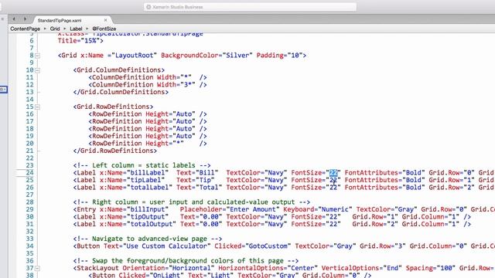Click the Xamarin Studio Business status bar
The width and height of the screenshot is (495, 278).
pos(250,7)
